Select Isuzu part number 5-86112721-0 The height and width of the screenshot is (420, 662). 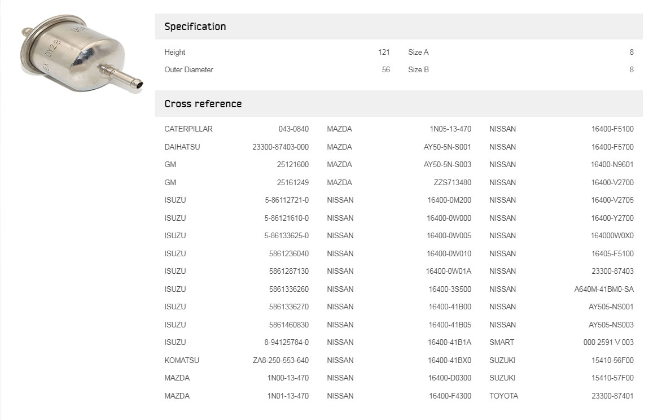click(x=287, y=200)
